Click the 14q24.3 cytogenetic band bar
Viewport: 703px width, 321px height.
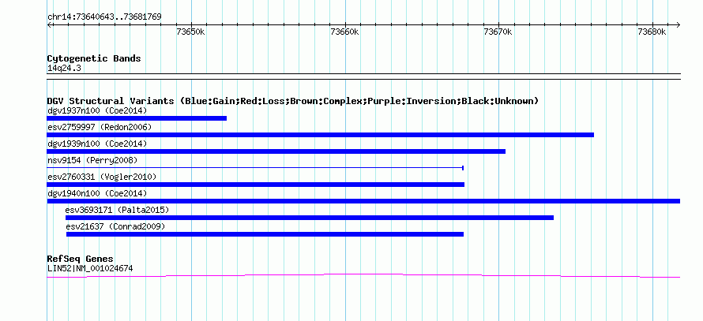click(x=363, y=77)
